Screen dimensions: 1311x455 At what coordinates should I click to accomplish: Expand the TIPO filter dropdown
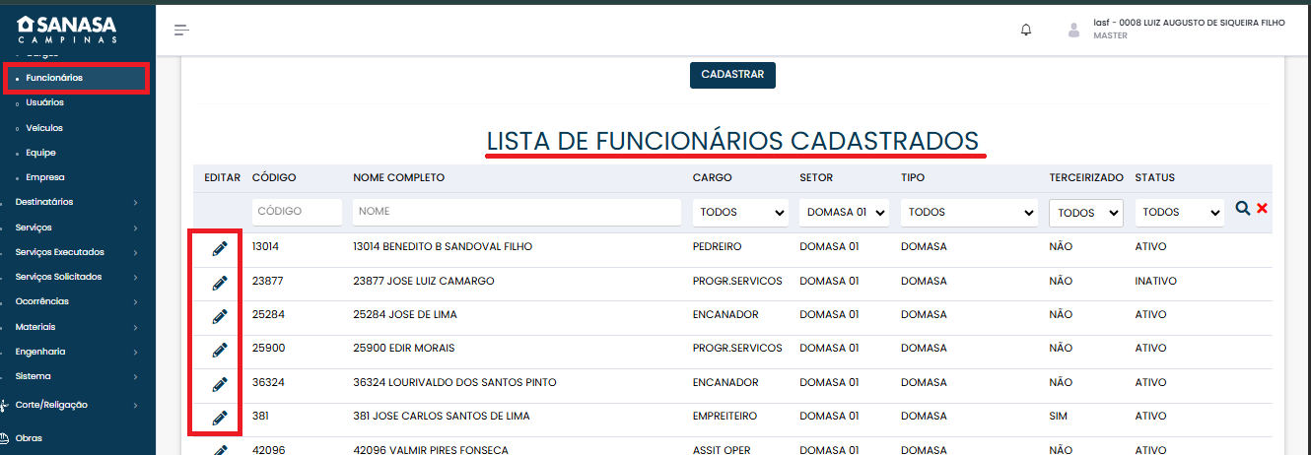(969, 212)
